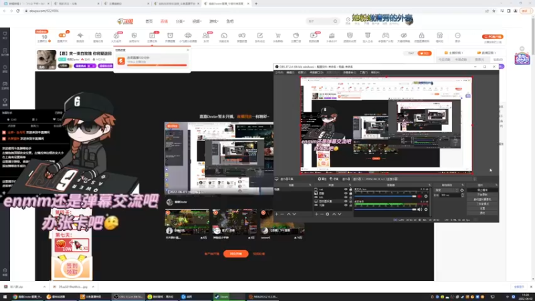This screenshot has width=535, height=301.
Task: Go to 首页 in Douyu navigation
Action: point(149,21)
